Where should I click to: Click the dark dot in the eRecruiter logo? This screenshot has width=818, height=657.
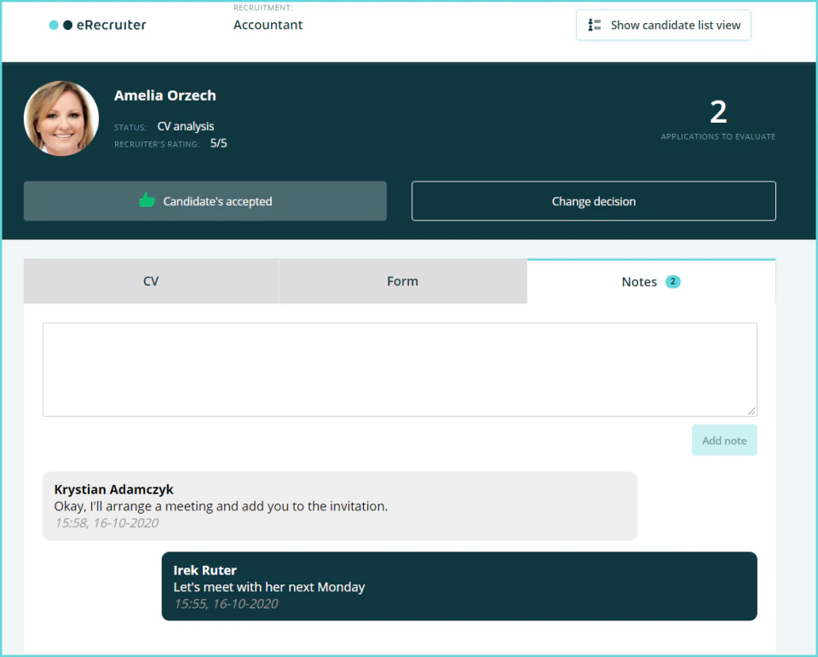(x=67, y=25)
